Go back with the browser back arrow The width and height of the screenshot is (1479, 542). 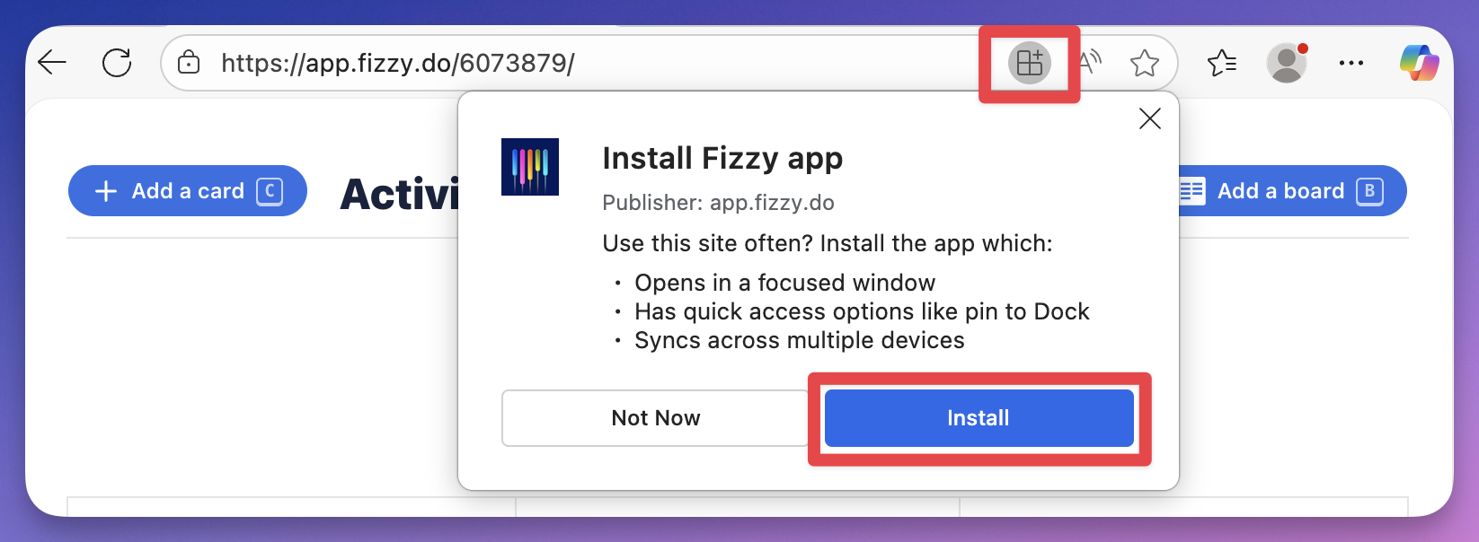pyautogui.click(x=53, y=63)
